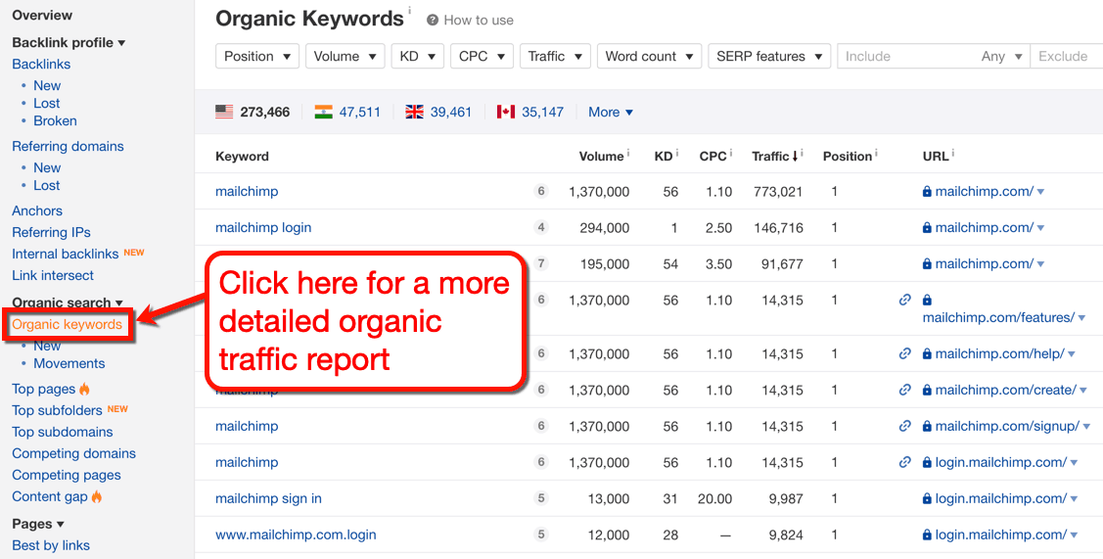Click info icon next to KD header
The width and height of the screenshot is (1103, 559).
coord(676,153)
